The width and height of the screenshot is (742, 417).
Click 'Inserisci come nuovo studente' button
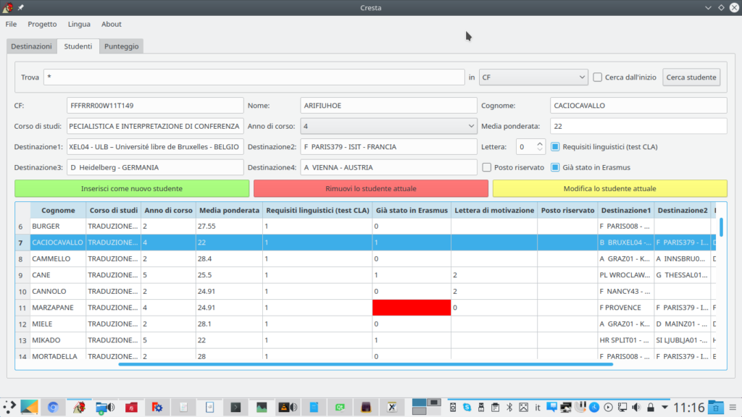point(132,189)
